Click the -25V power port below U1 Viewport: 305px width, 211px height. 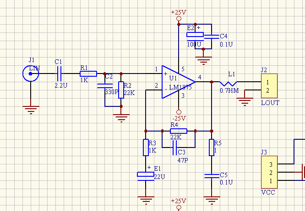click(x=179, y=111)
